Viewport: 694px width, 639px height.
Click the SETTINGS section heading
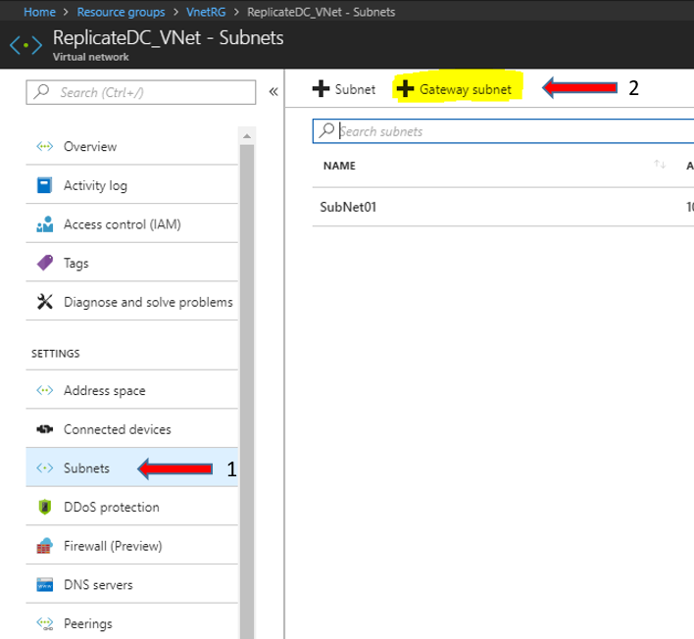pyautogui.click(x=55, y=354)
